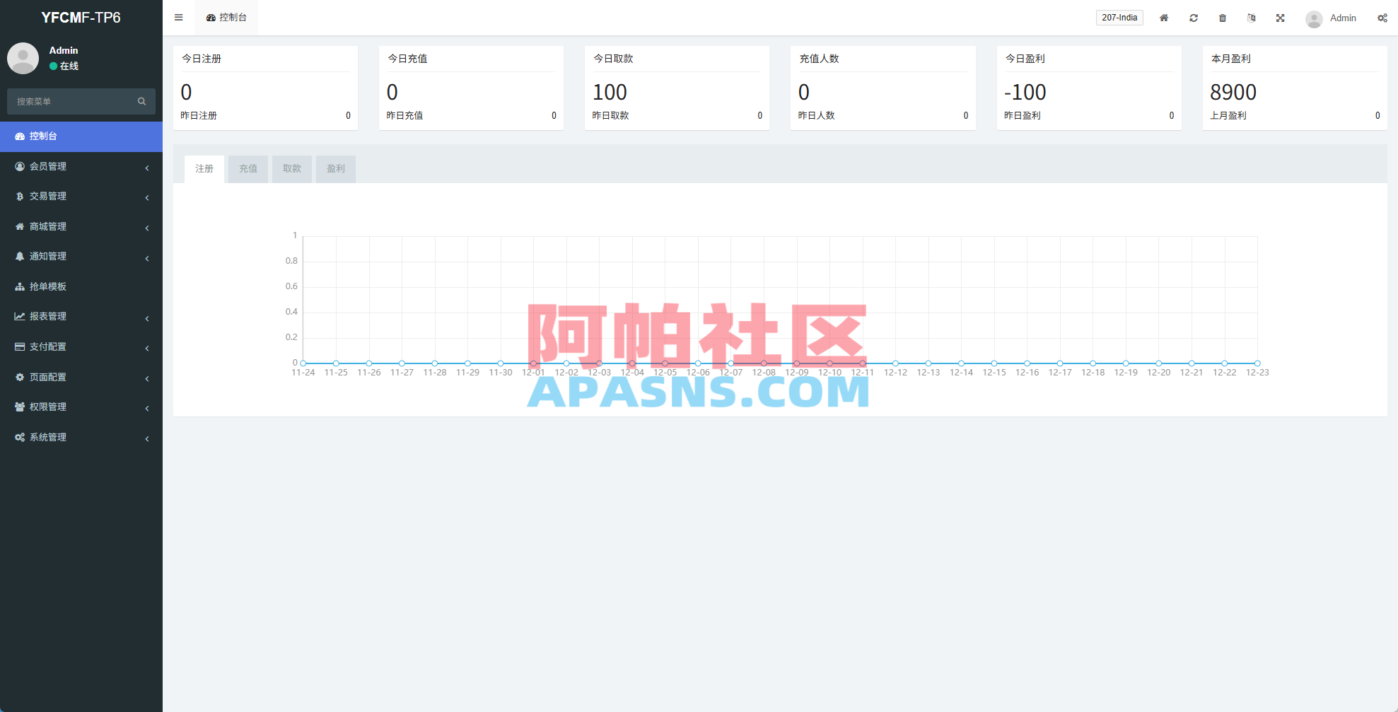
Task: Expand 商城管理 via its chevron
Action: tap(147, 228)
